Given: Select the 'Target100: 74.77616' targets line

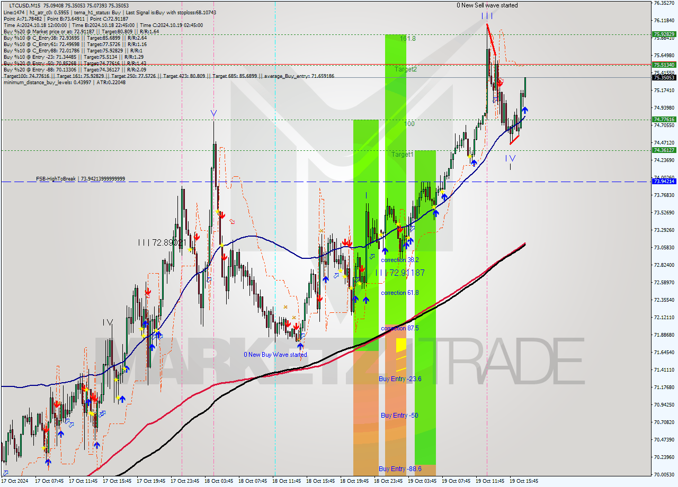Looking at the screenshot, I should click(168, 76).
